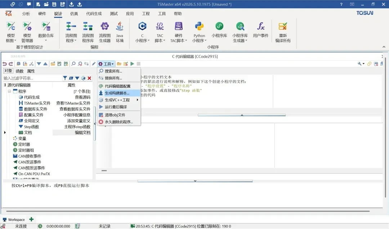Viewport: 389px width, 229px height.
Task: Click the download arrow icon in title bar
Action: (x=71, y=4)
